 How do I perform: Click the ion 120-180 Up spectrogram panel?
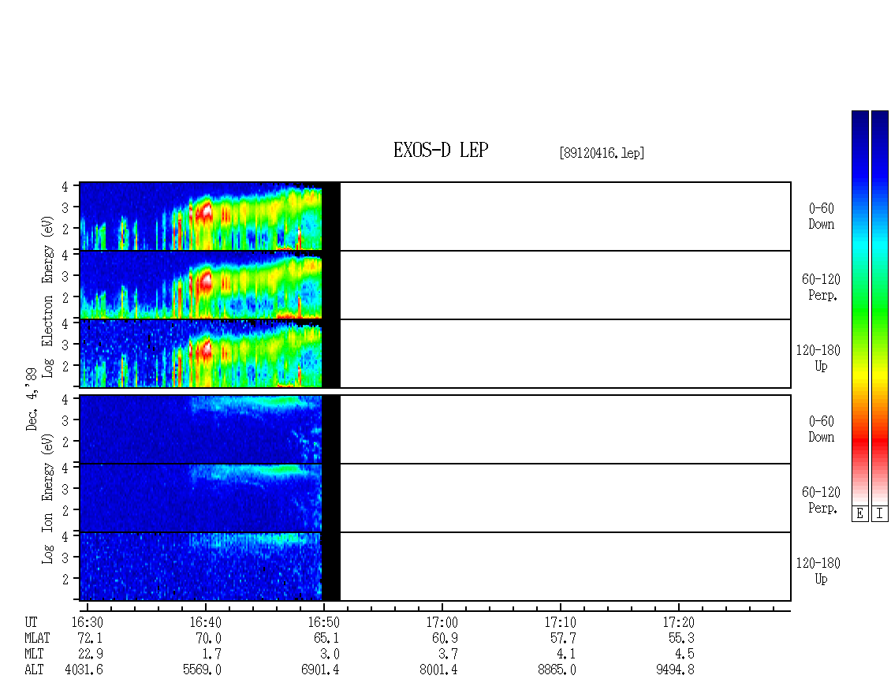(435, 567)
